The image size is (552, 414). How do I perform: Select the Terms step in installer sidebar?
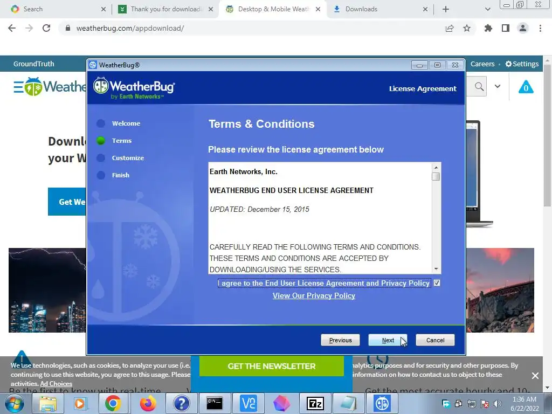[121, 141]
